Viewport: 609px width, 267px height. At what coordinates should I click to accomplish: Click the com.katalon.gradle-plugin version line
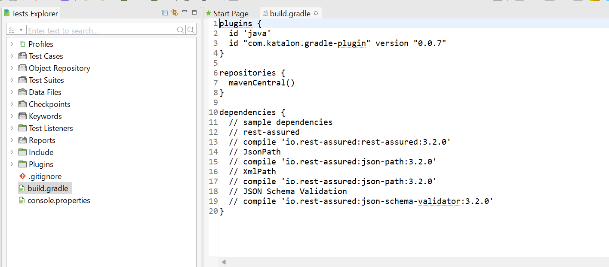click(338, 43)
